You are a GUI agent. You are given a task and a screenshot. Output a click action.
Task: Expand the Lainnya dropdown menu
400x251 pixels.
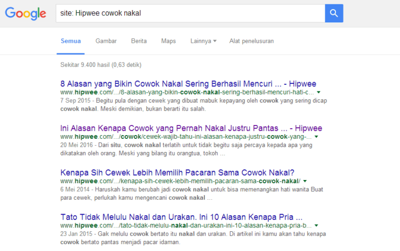(x=203, y=41)
